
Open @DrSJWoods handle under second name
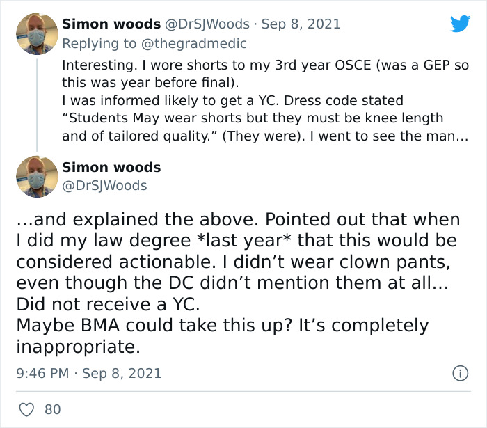tap(104, 186)
